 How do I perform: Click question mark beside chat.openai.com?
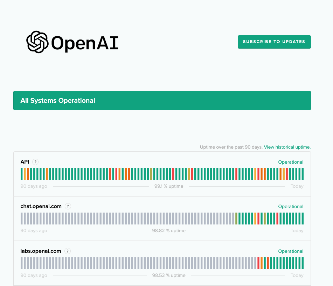click(68, 206)
